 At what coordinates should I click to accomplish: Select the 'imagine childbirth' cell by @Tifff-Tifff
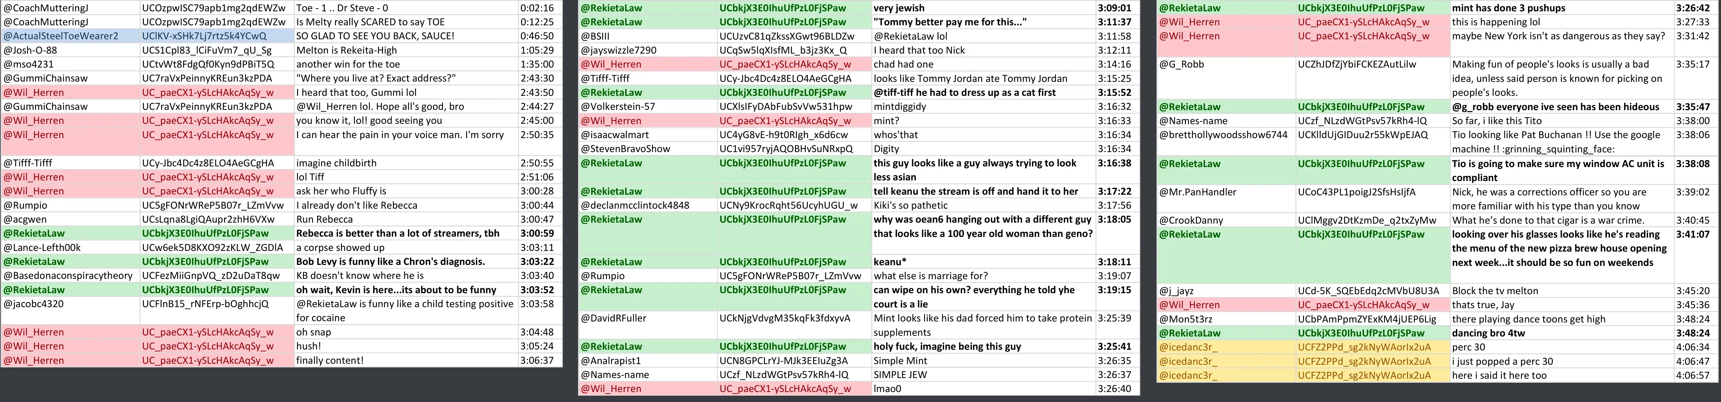point(406,163)
